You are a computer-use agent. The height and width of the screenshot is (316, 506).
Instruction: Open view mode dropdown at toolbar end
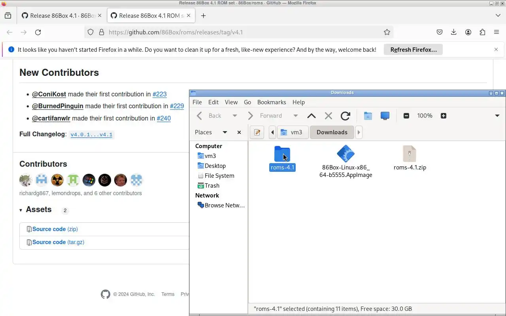click(x=497, y=116)
